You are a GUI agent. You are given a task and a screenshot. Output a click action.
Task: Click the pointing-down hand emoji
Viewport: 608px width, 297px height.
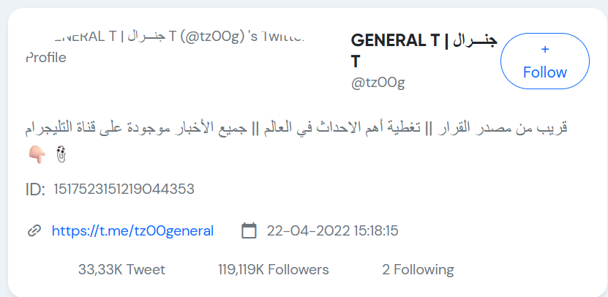coord(37,155)
